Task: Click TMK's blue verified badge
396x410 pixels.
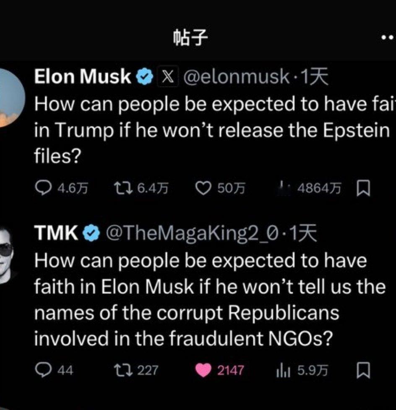Action: 91,233
